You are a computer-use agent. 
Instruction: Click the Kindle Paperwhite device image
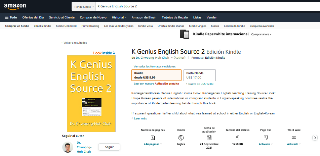[x=185, y=34]
